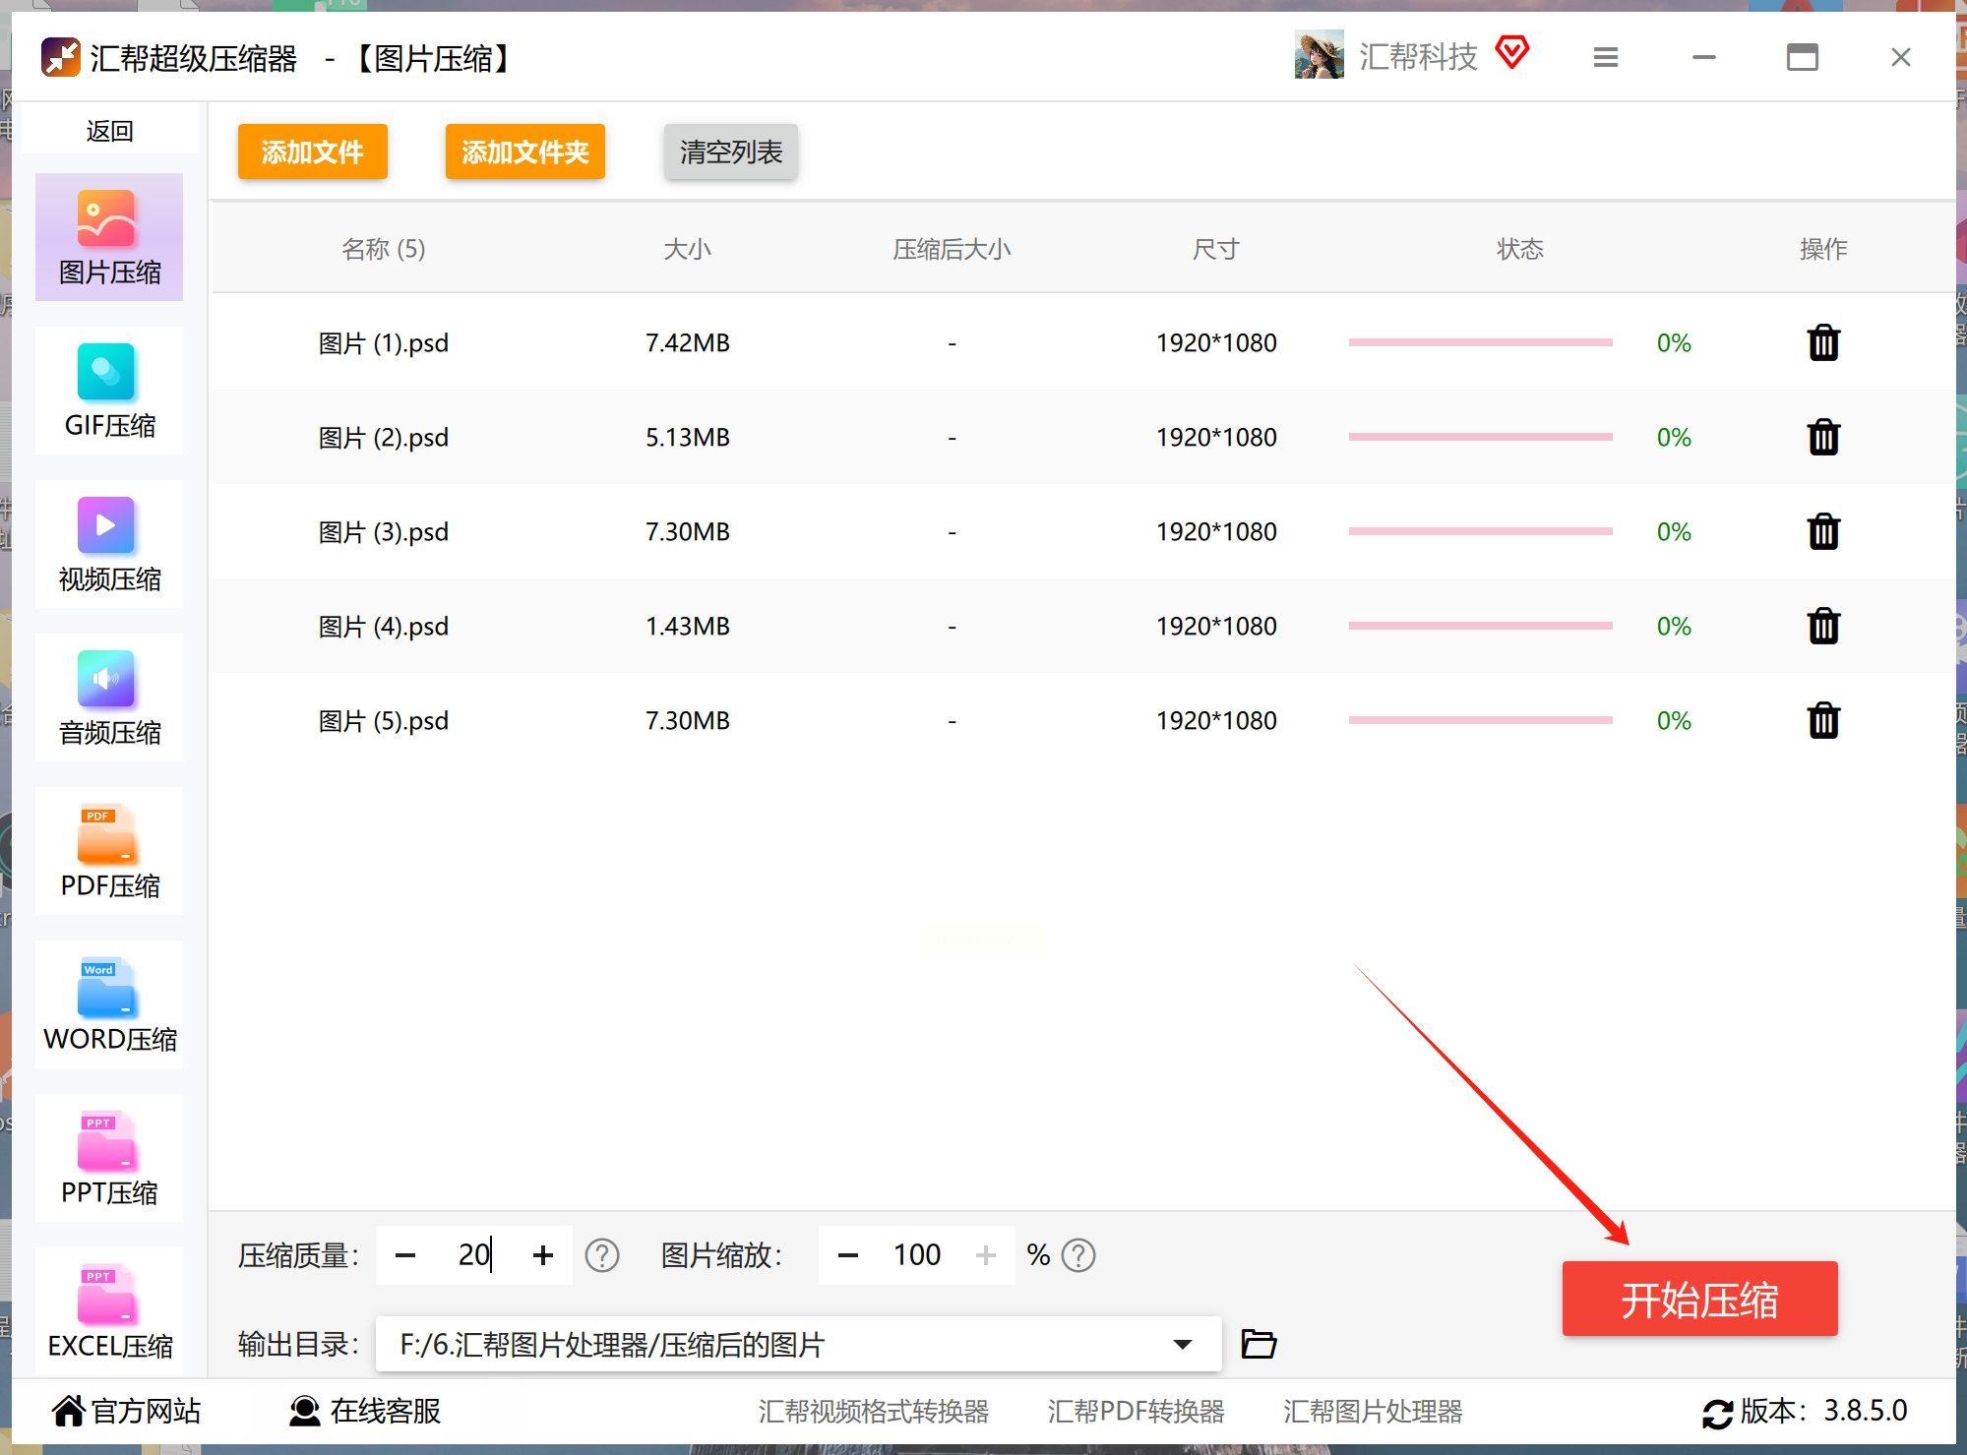Switch to 视频压缩 module
The width and height of the screenshot is (1967, 1455).
[x=109, y=544]
